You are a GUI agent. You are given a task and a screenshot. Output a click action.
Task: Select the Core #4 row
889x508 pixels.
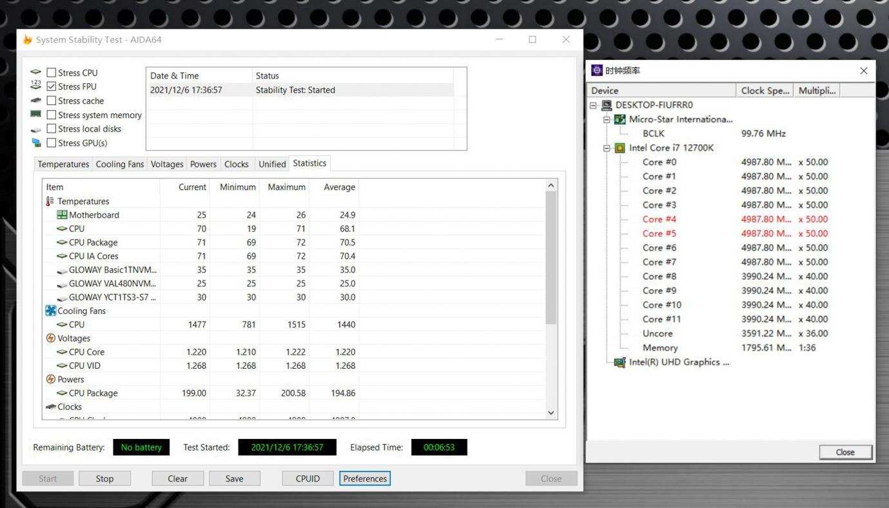[659, 219]
